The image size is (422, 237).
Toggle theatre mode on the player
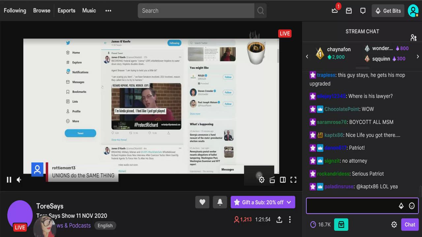pyautogui.click(x=283, y=180)
